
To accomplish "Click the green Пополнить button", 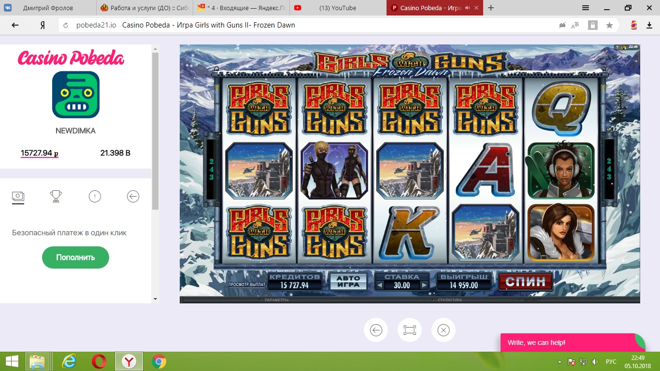I will [75, 257].
